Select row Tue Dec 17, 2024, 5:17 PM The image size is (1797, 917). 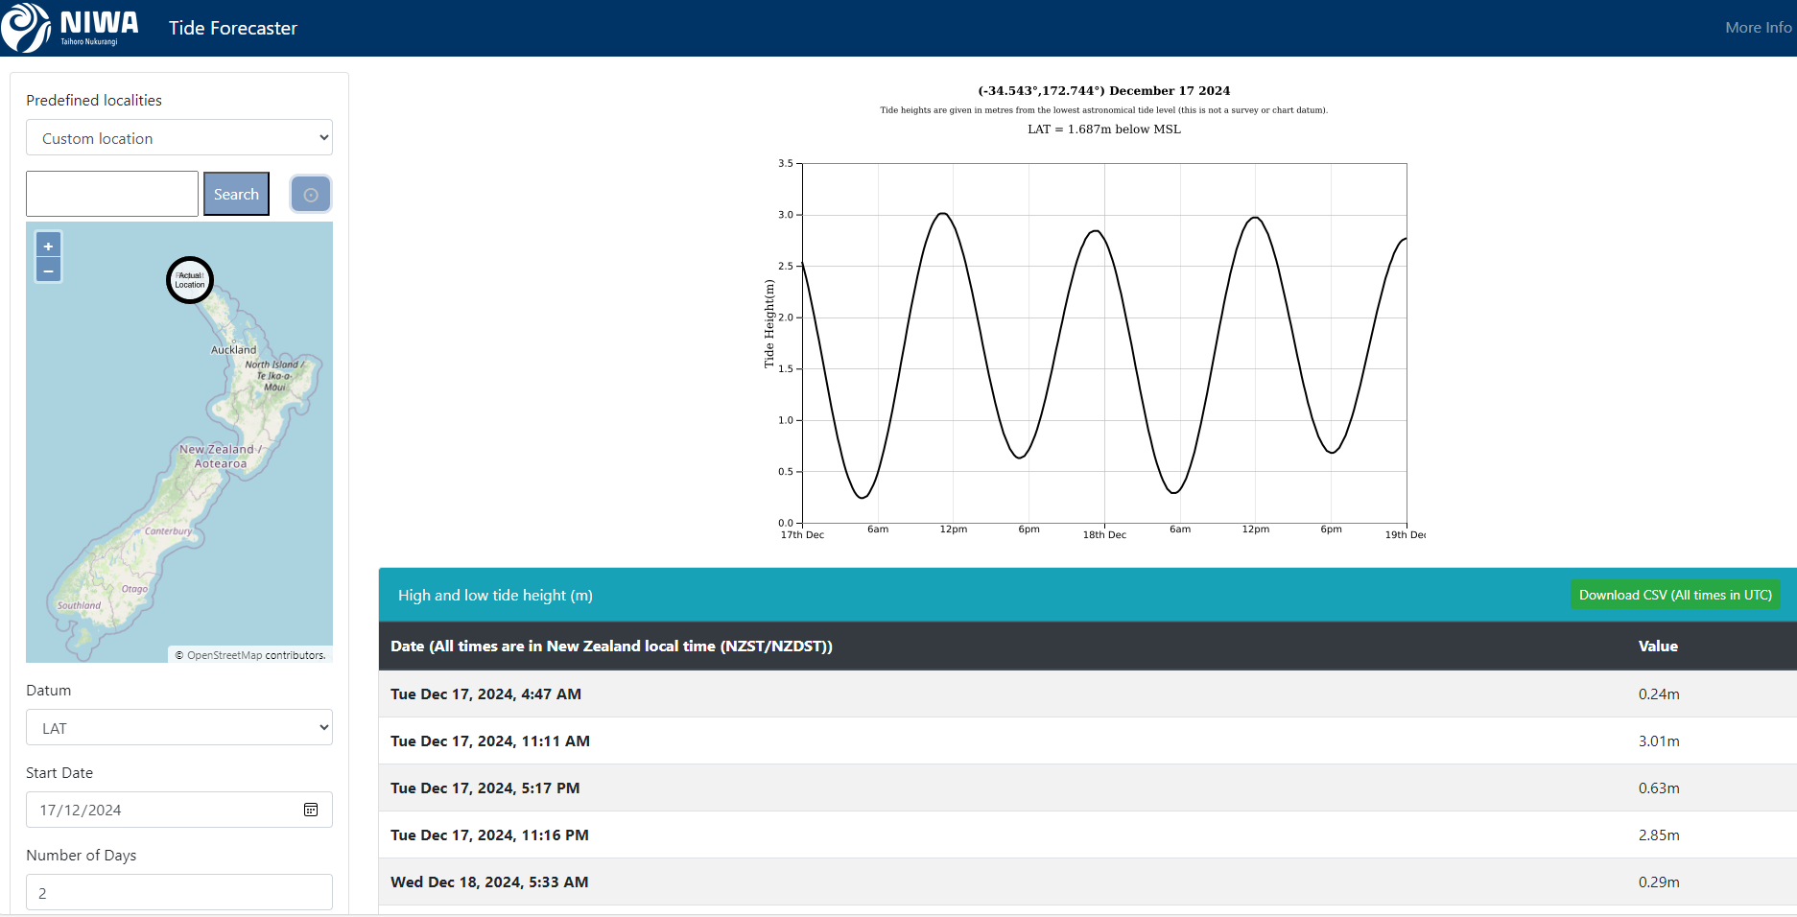[x=1088, y=788]
